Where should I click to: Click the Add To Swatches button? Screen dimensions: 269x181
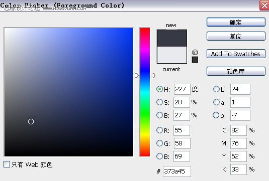click(x=236, y=54)
